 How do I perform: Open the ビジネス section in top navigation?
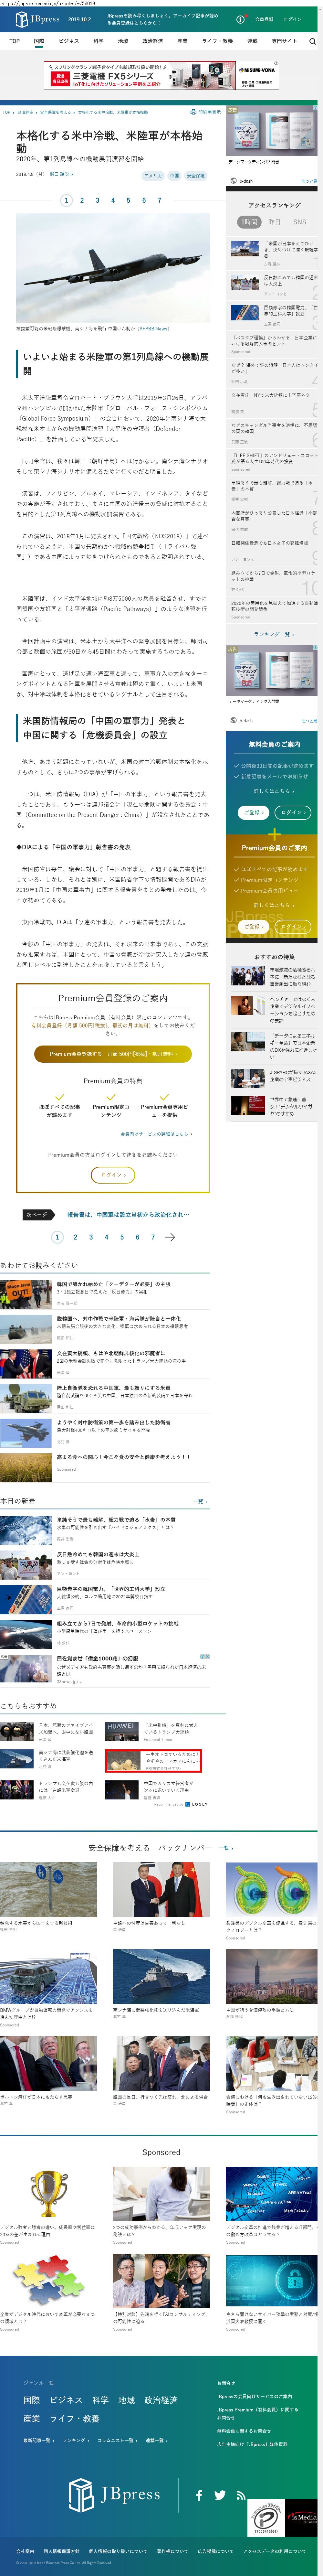point(68,41)
